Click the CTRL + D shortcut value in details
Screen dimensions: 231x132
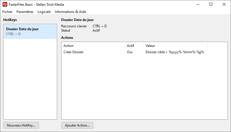click(x=99, y=26)
